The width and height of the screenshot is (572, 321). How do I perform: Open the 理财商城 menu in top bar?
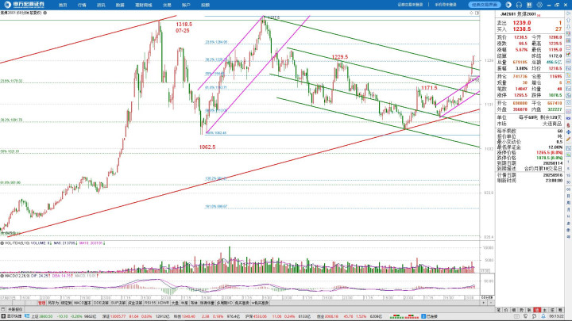143,5
